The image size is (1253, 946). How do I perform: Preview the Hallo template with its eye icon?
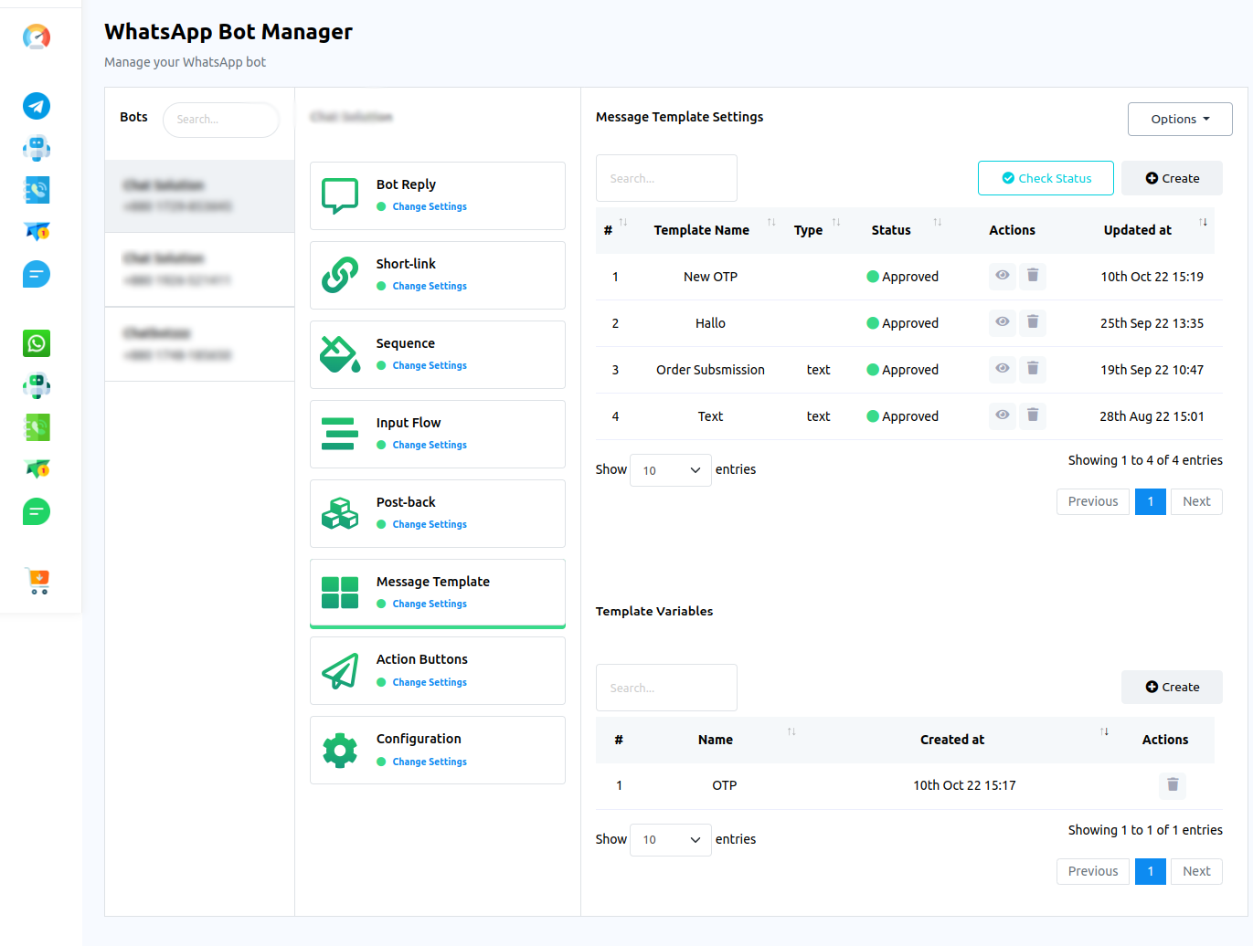(x=1002, y=322)
